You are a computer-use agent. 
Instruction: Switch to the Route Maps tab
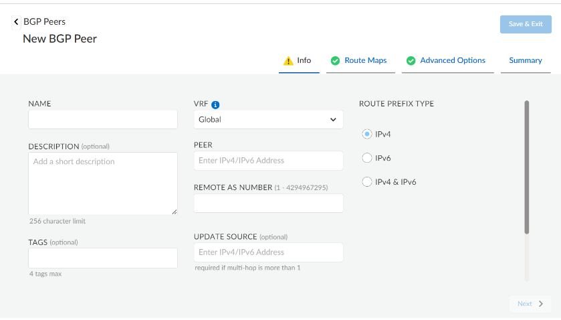pos(365,61)
